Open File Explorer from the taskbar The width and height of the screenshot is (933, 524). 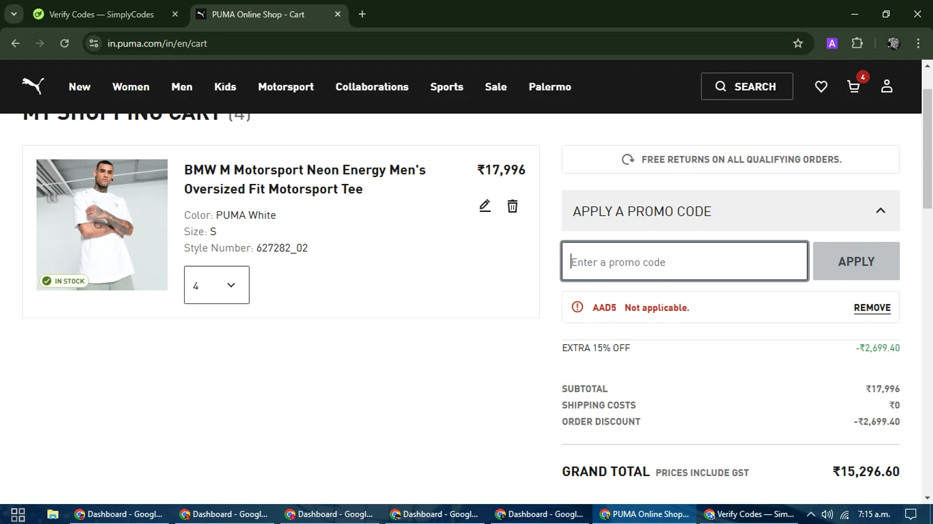pos(52,514)
